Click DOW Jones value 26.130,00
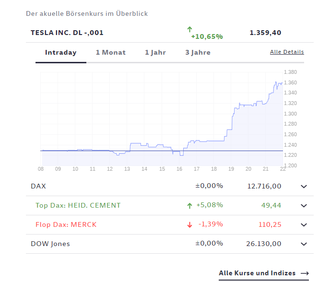Screen dimensions: 330x282 [264, 244]
